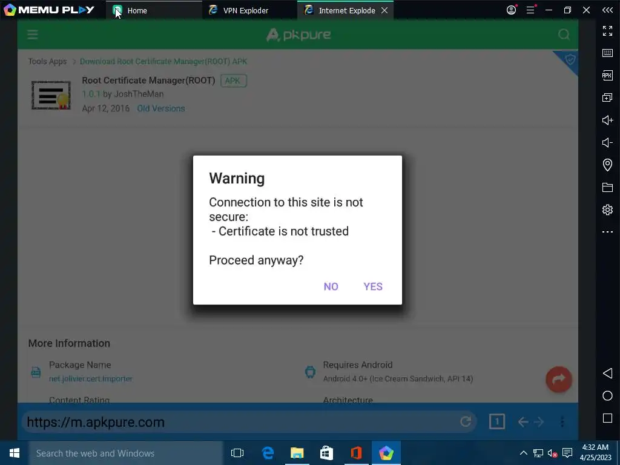The width and height of the screenshot is (620, 465).
Task: Open APKPure hamburger menu
Action: click(x=33, y=35)
